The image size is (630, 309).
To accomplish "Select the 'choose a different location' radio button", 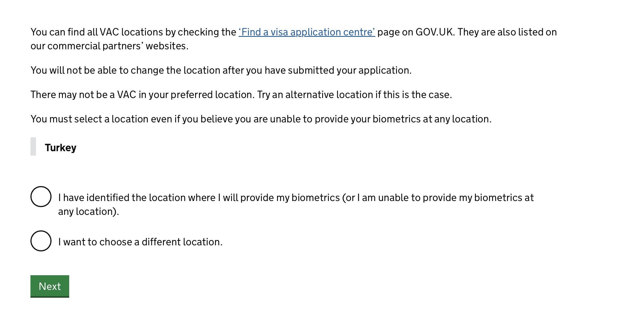I will coord(41,241).
